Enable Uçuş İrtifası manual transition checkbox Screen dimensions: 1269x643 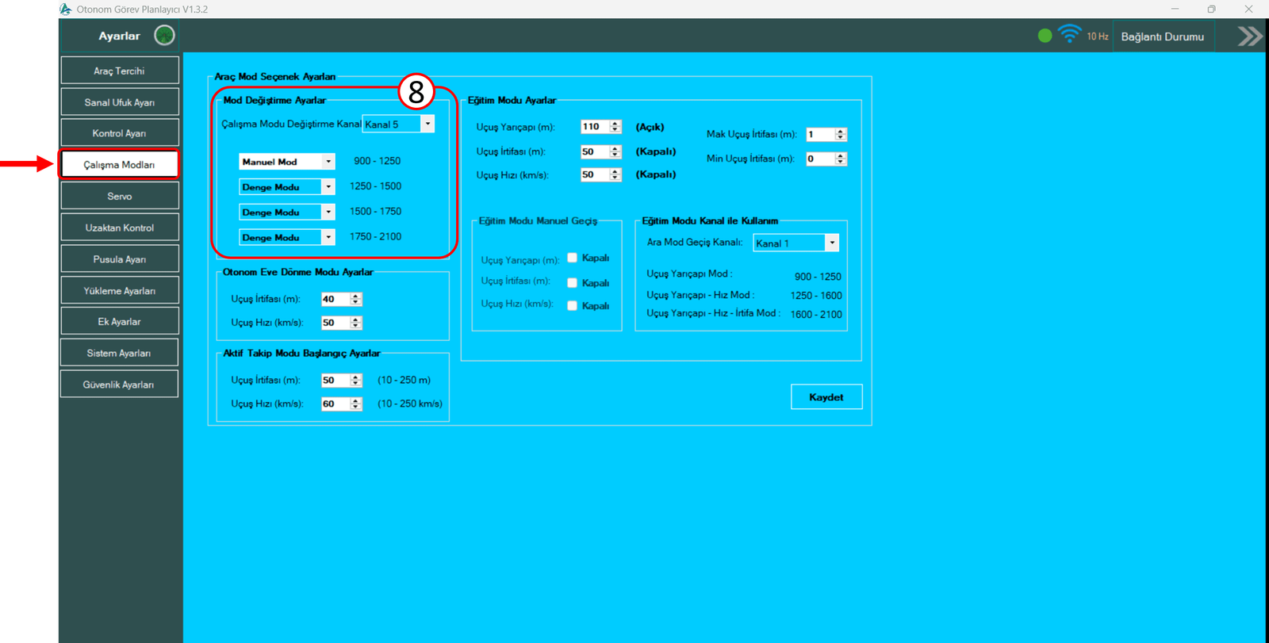pyautogui.click(x=572, y=283)
